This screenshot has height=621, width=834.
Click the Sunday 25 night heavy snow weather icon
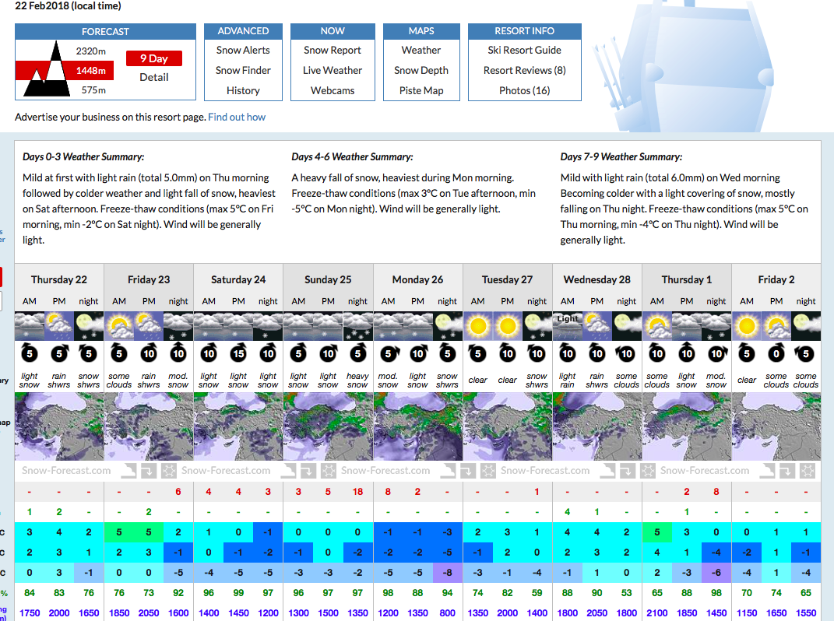click(x=357, y=326)
